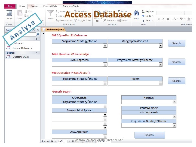
Task: Click navigation pane search input box
Action: [x=21, y=34]
